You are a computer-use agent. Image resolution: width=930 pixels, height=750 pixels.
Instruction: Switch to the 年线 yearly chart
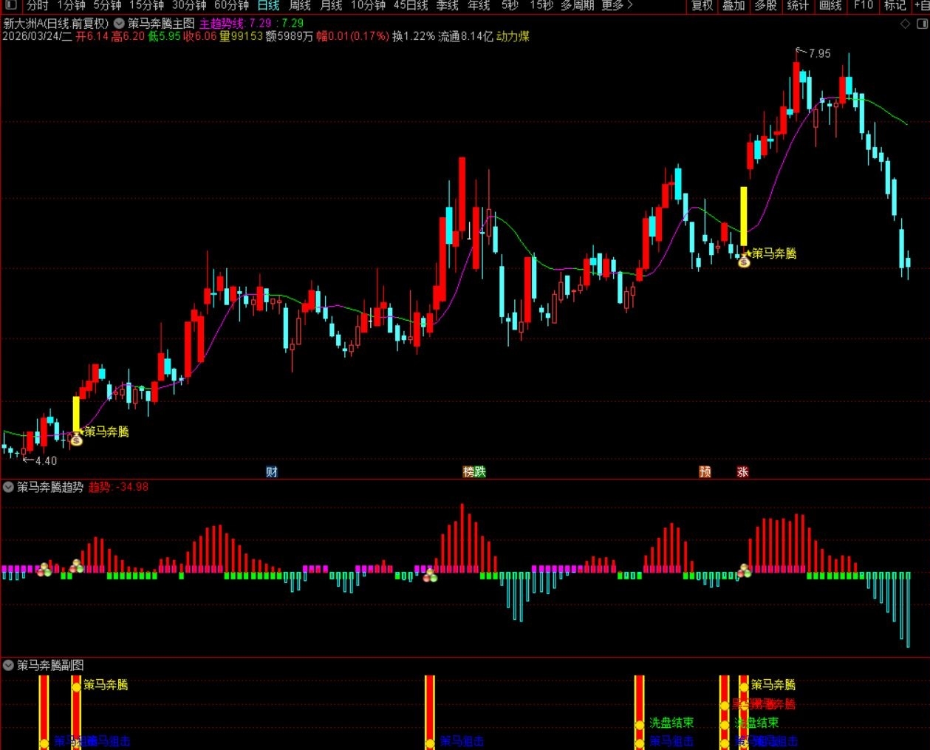pyautogui.click(x=479, y=5)
